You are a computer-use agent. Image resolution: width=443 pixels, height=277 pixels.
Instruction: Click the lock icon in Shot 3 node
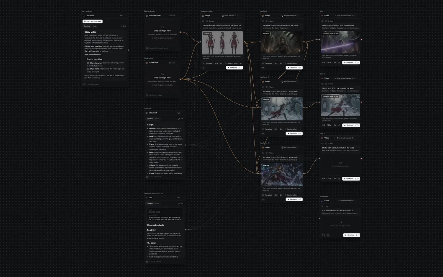coord(339,179)
